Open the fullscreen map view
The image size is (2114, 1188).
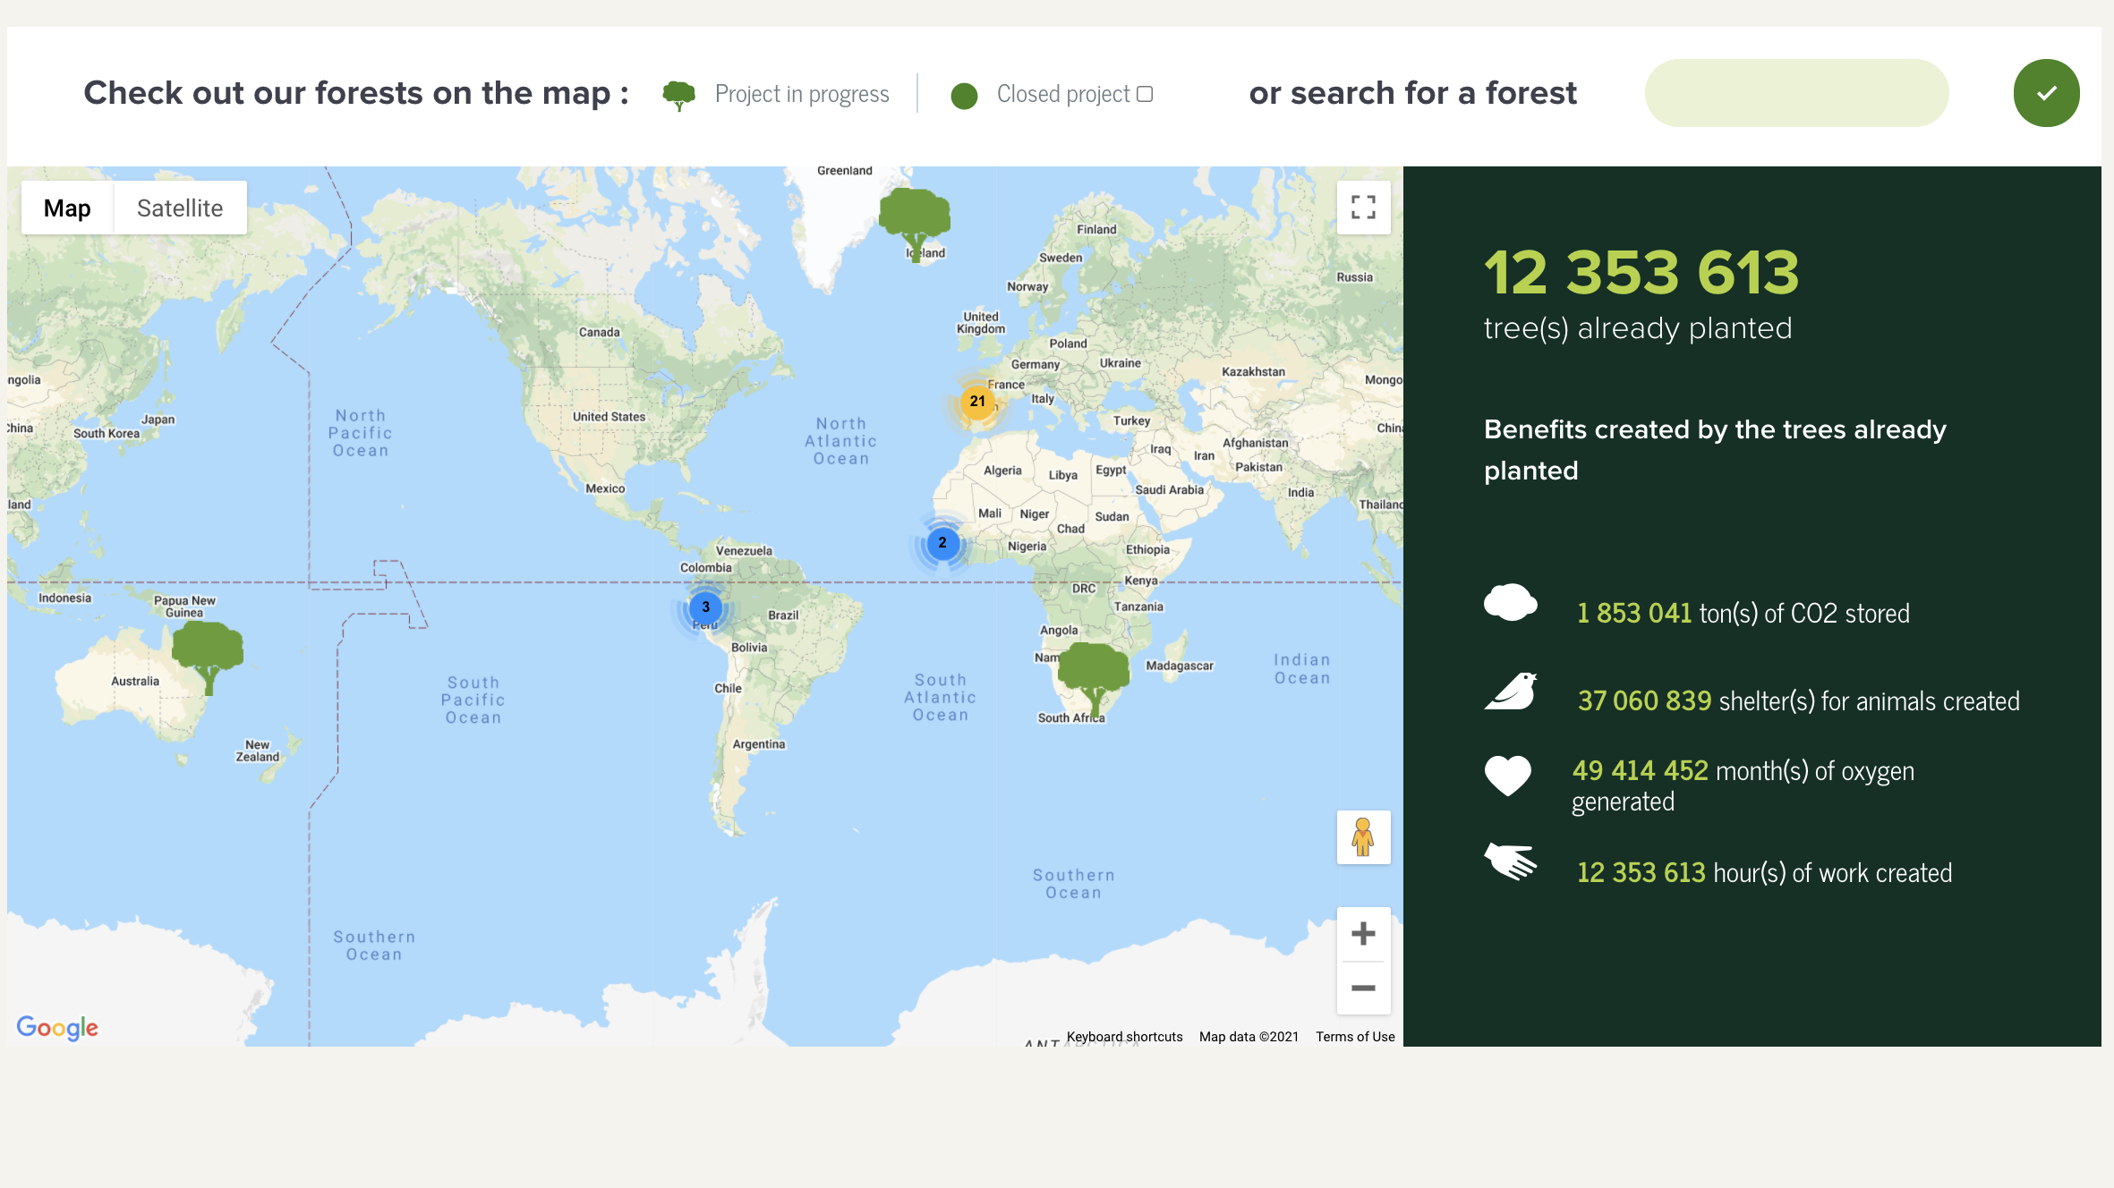pos(1363,207)
